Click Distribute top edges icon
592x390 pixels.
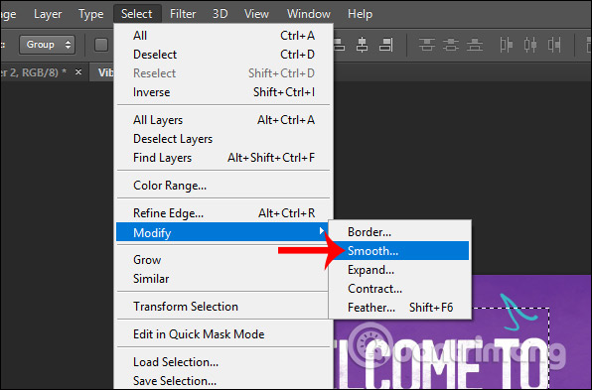coord(427,45)
